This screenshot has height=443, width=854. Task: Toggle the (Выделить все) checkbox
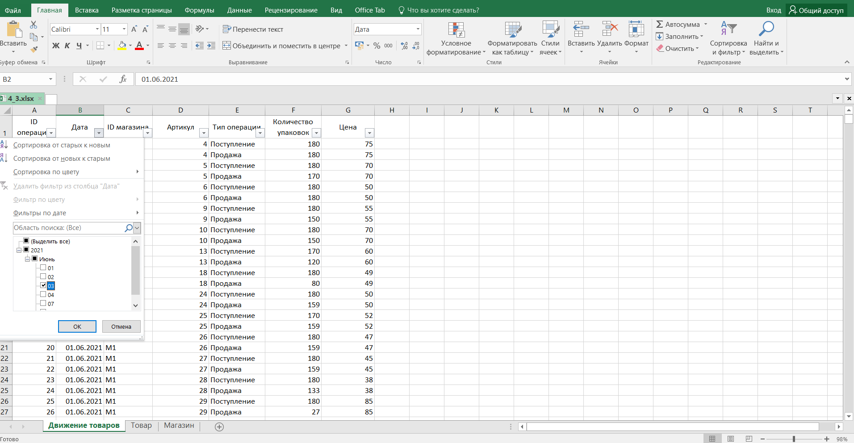[x=26, y=241]
